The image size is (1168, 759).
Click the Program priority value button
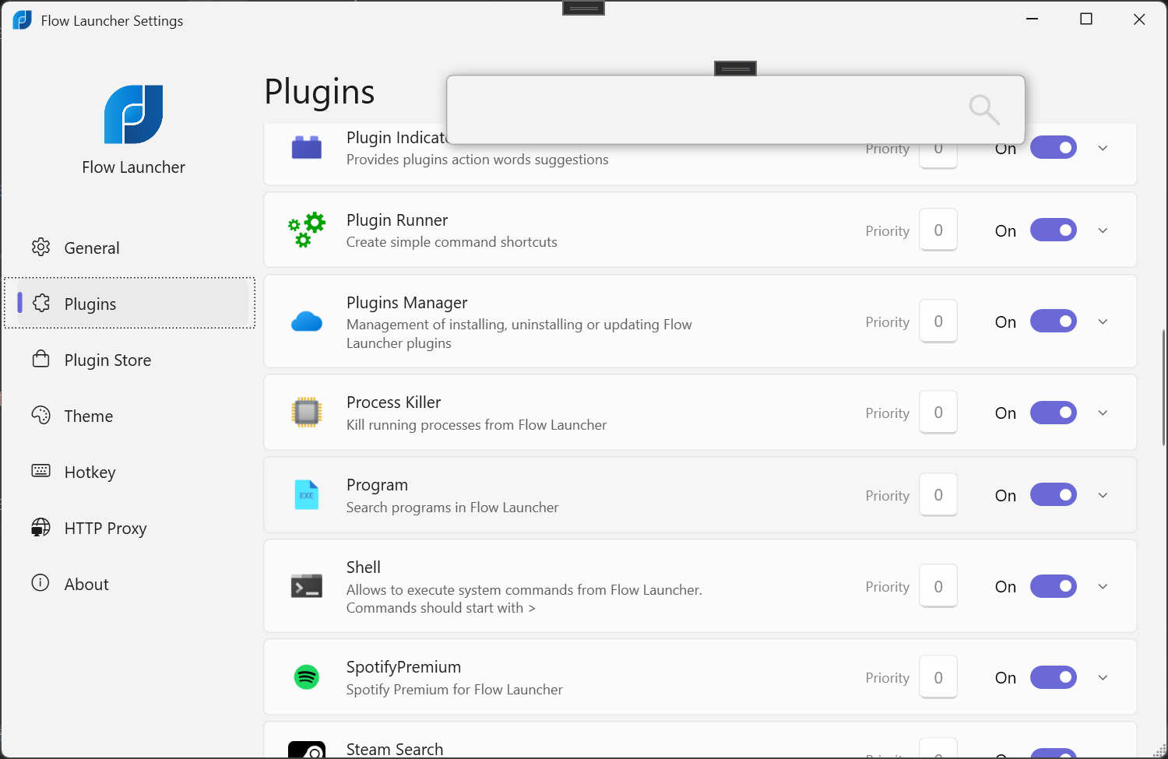pos(938,494)
